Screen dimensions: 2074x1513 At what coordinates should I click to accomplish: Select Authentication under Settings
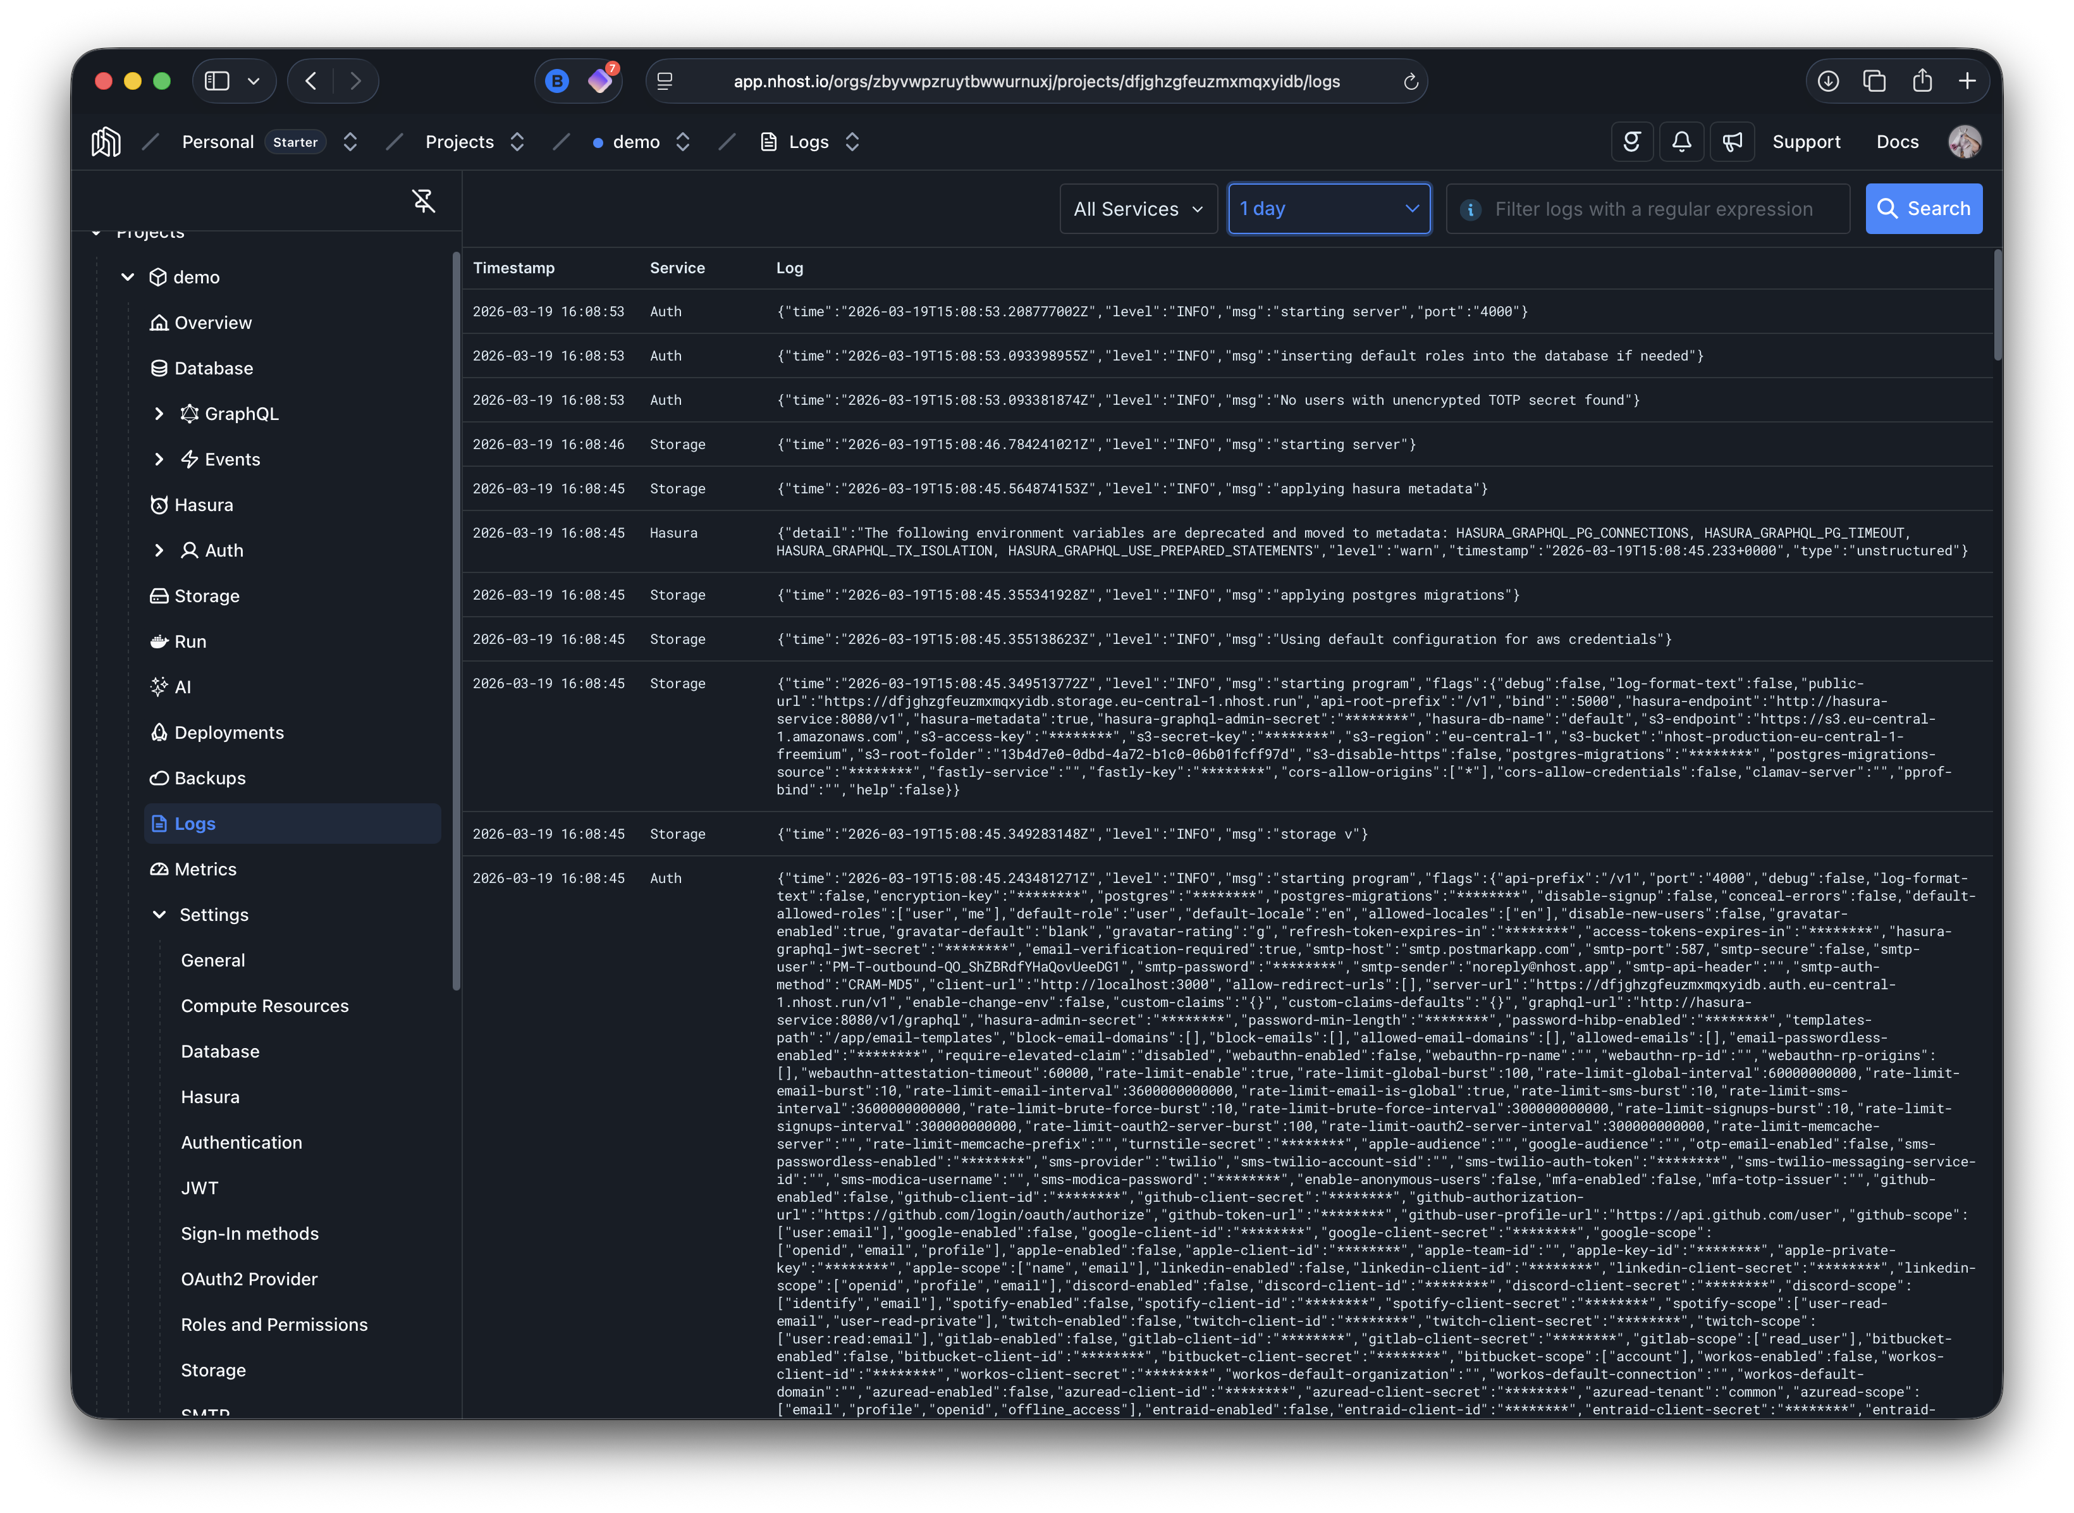(x=241, y=1142)
